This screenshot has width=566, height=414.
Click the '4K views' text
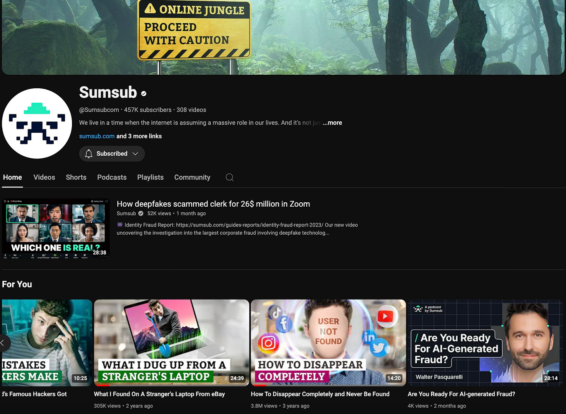(x=418, y=406)
